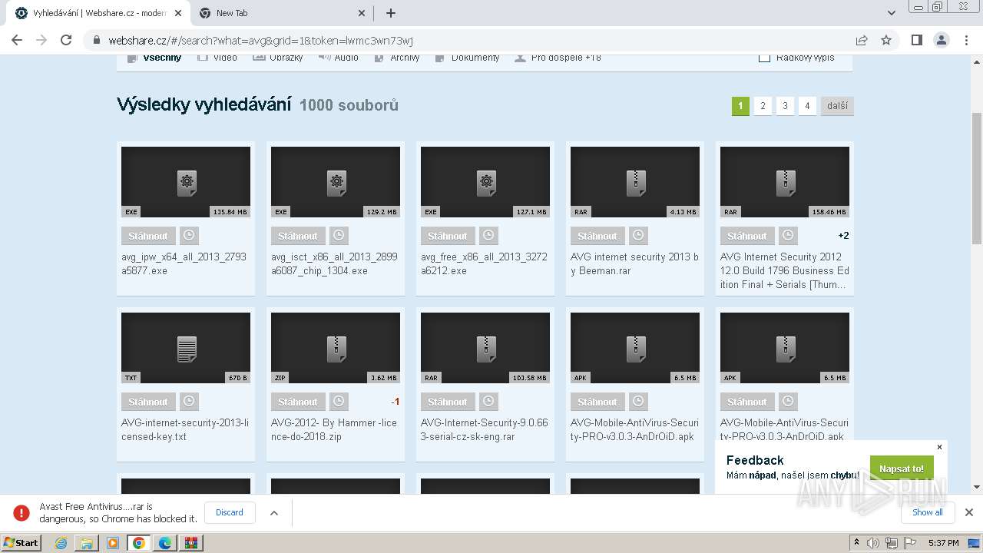Dismiss the downloads bar with X
983x553 pixels.
pyautogui.click(x=969, y=512)
